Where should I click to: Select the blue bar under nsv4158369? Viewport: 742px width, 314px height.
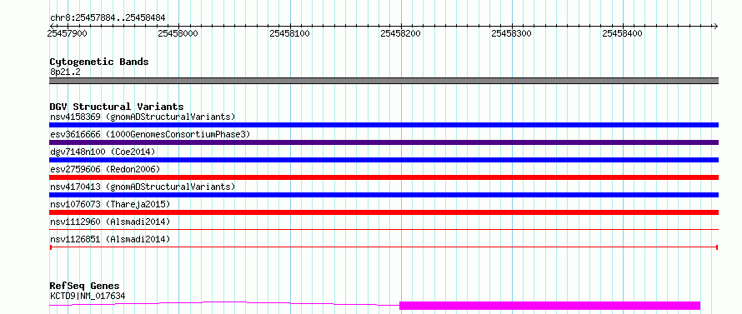(384, 125)
